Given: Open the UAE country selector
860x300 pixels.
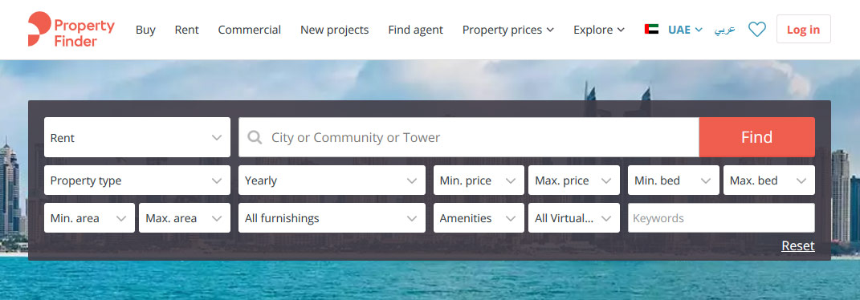Looking at the screenshot, I should click(684, 30).
